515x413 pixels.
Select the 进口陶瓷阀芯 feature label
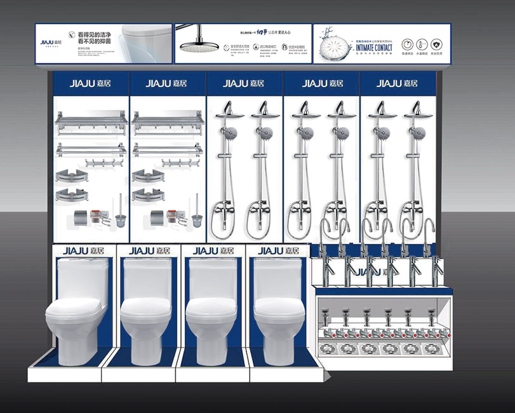click(x=269, y=47)
